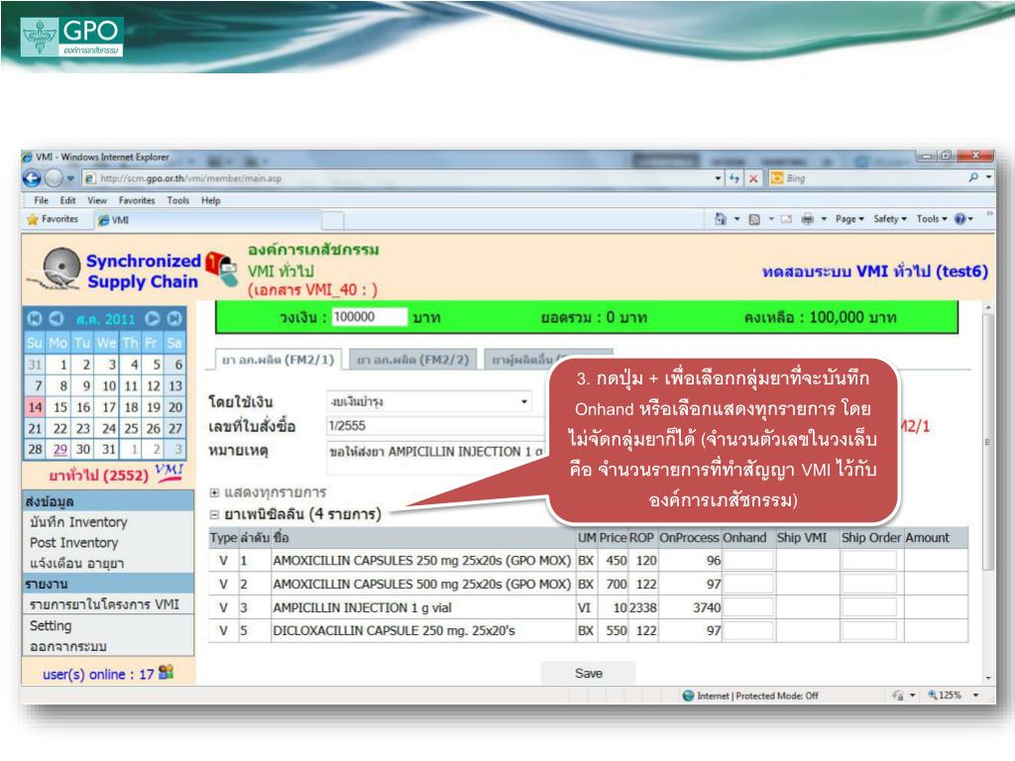Click the search magnifier icon beside Bing box
This screenshot has width=1015, height=761.
973,177
